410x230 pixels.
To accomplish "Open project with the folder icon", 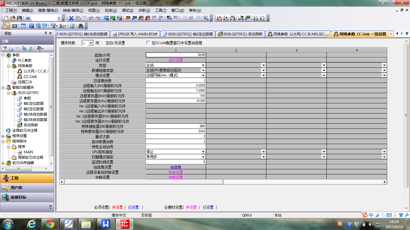I will point(13,18).
